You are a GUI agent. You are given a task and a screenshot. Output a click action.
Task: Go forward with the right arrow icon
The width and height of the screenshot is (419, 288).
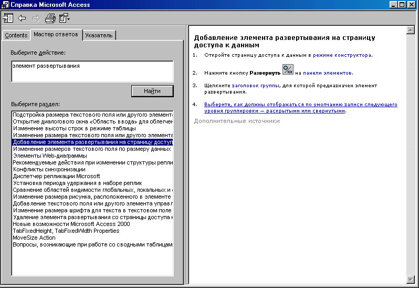36,18
